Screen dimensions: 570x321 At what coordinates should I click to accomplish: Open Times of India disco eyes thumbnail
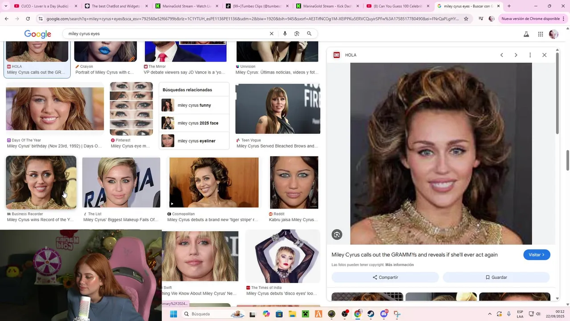[283, 256]
